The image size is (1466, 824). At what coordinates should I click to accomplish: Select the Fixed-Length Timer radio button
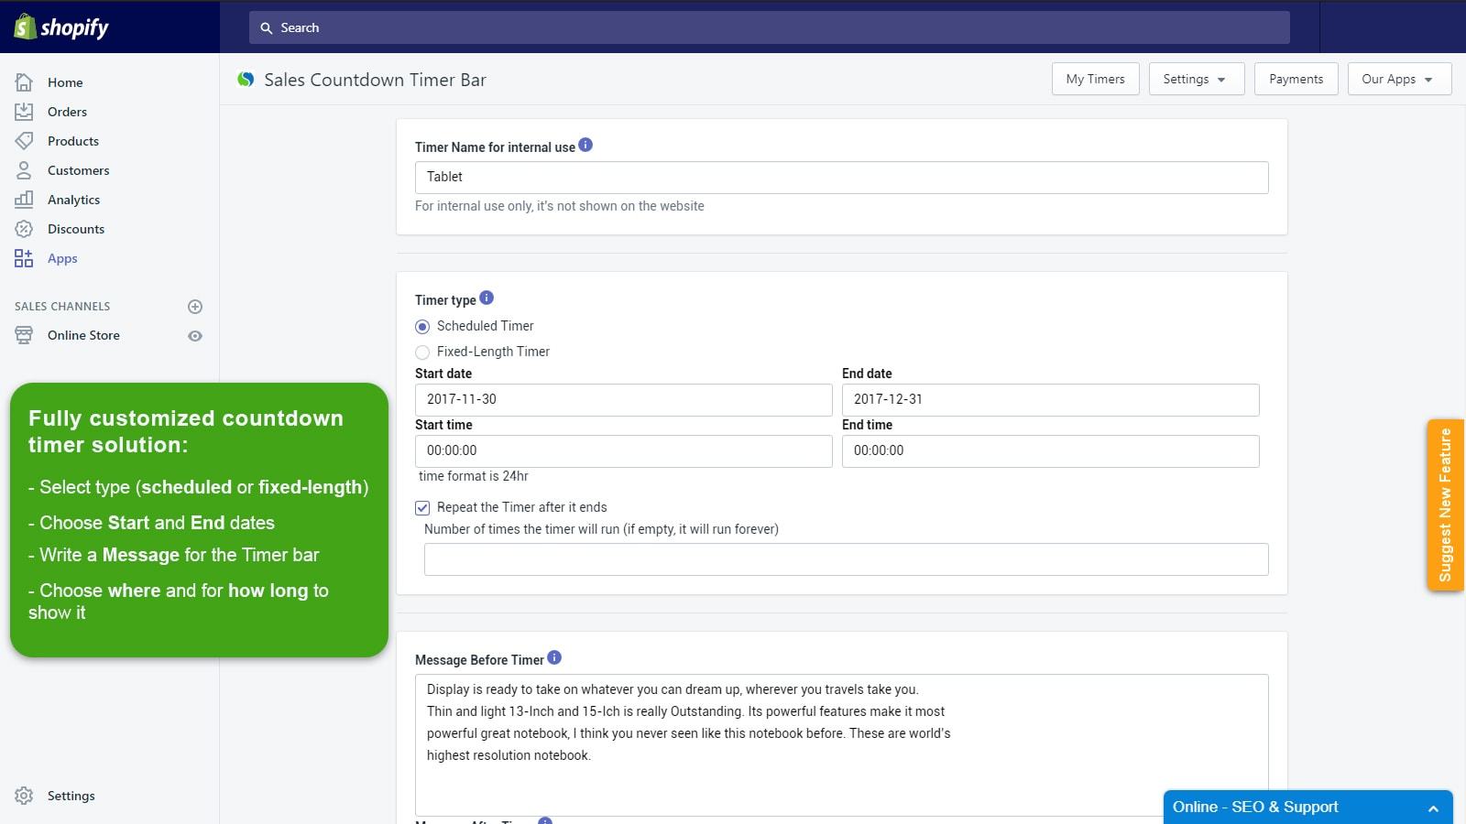point(422,352)
